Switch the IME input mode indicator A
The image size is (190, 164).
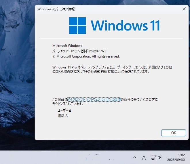tap(144, 157)
